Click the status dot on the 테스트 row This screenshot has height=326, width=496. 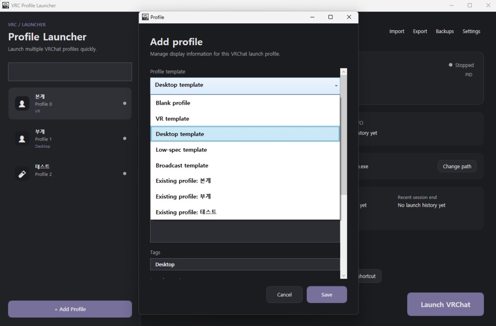(124, 173)
